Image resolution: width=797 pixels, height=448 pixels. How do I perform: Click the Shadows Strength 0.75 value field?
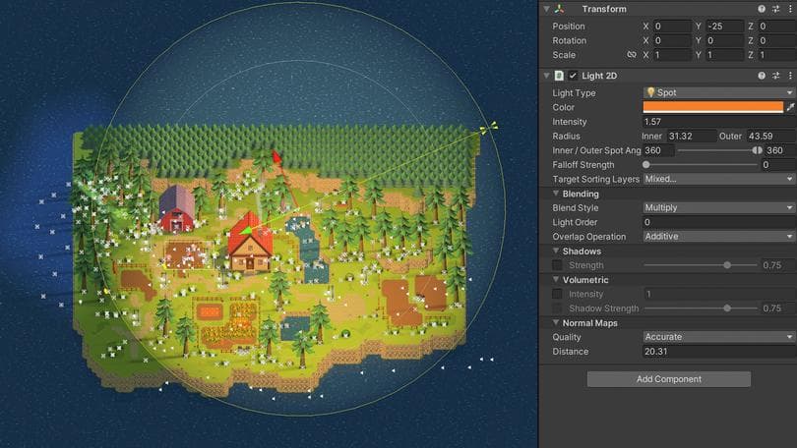(778, 265)
